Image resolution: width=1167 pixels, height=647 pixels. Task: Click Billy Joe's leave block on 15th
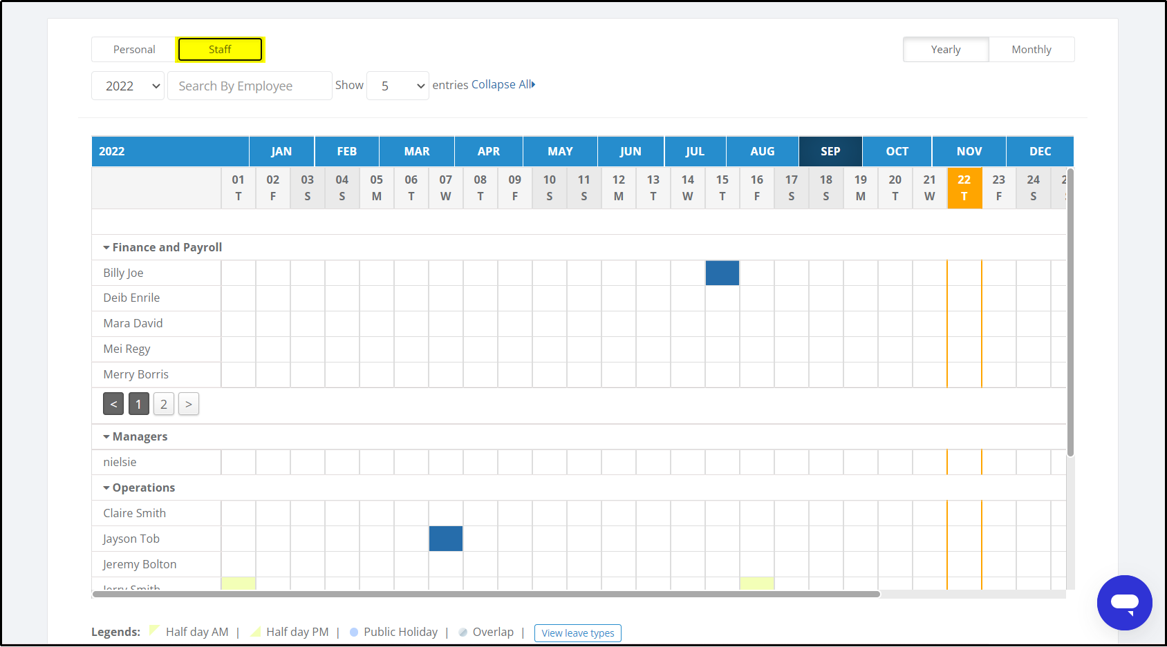(x=722, y=273)
